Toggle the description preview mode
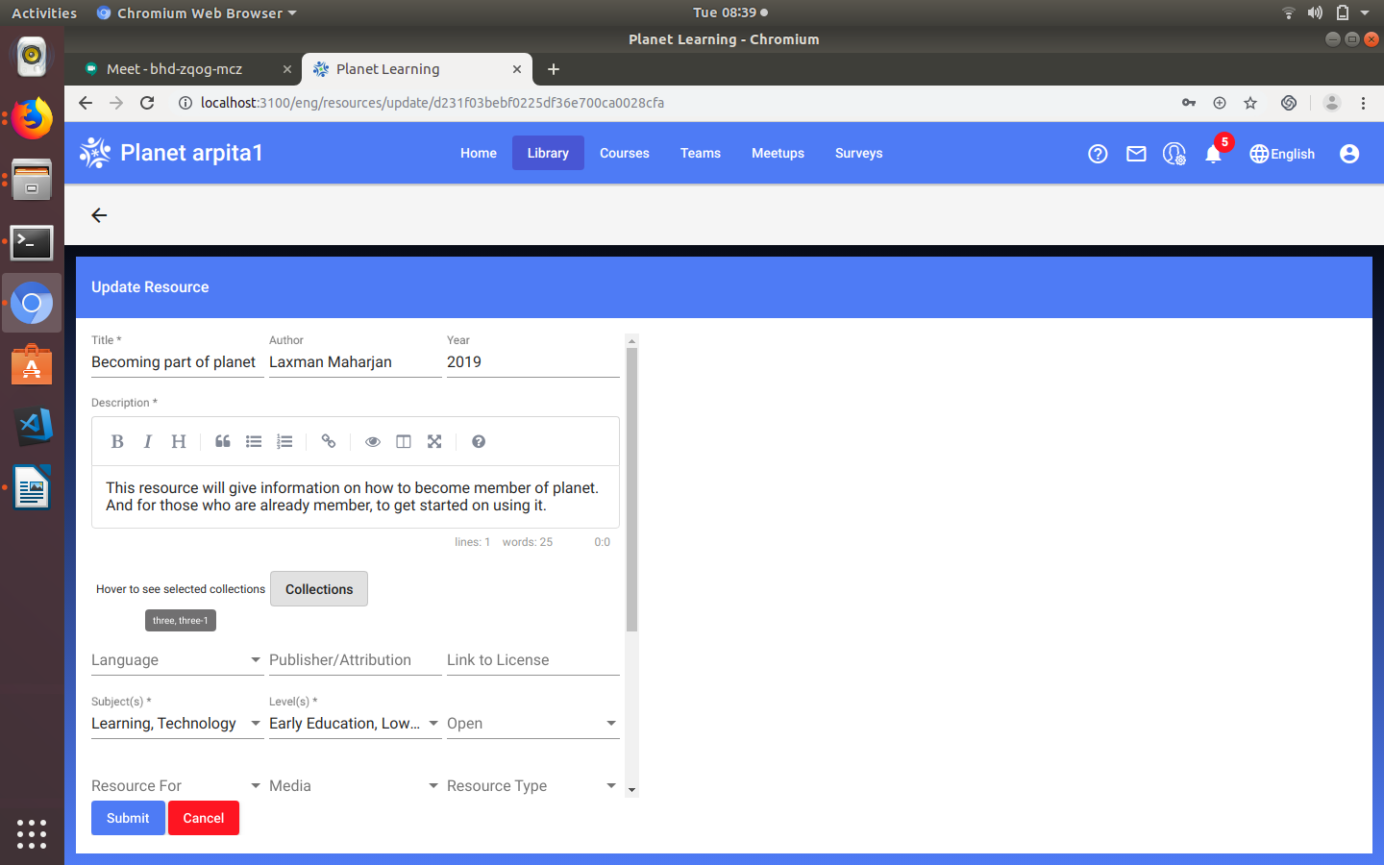1384x865 pixels. coord(372,441)
